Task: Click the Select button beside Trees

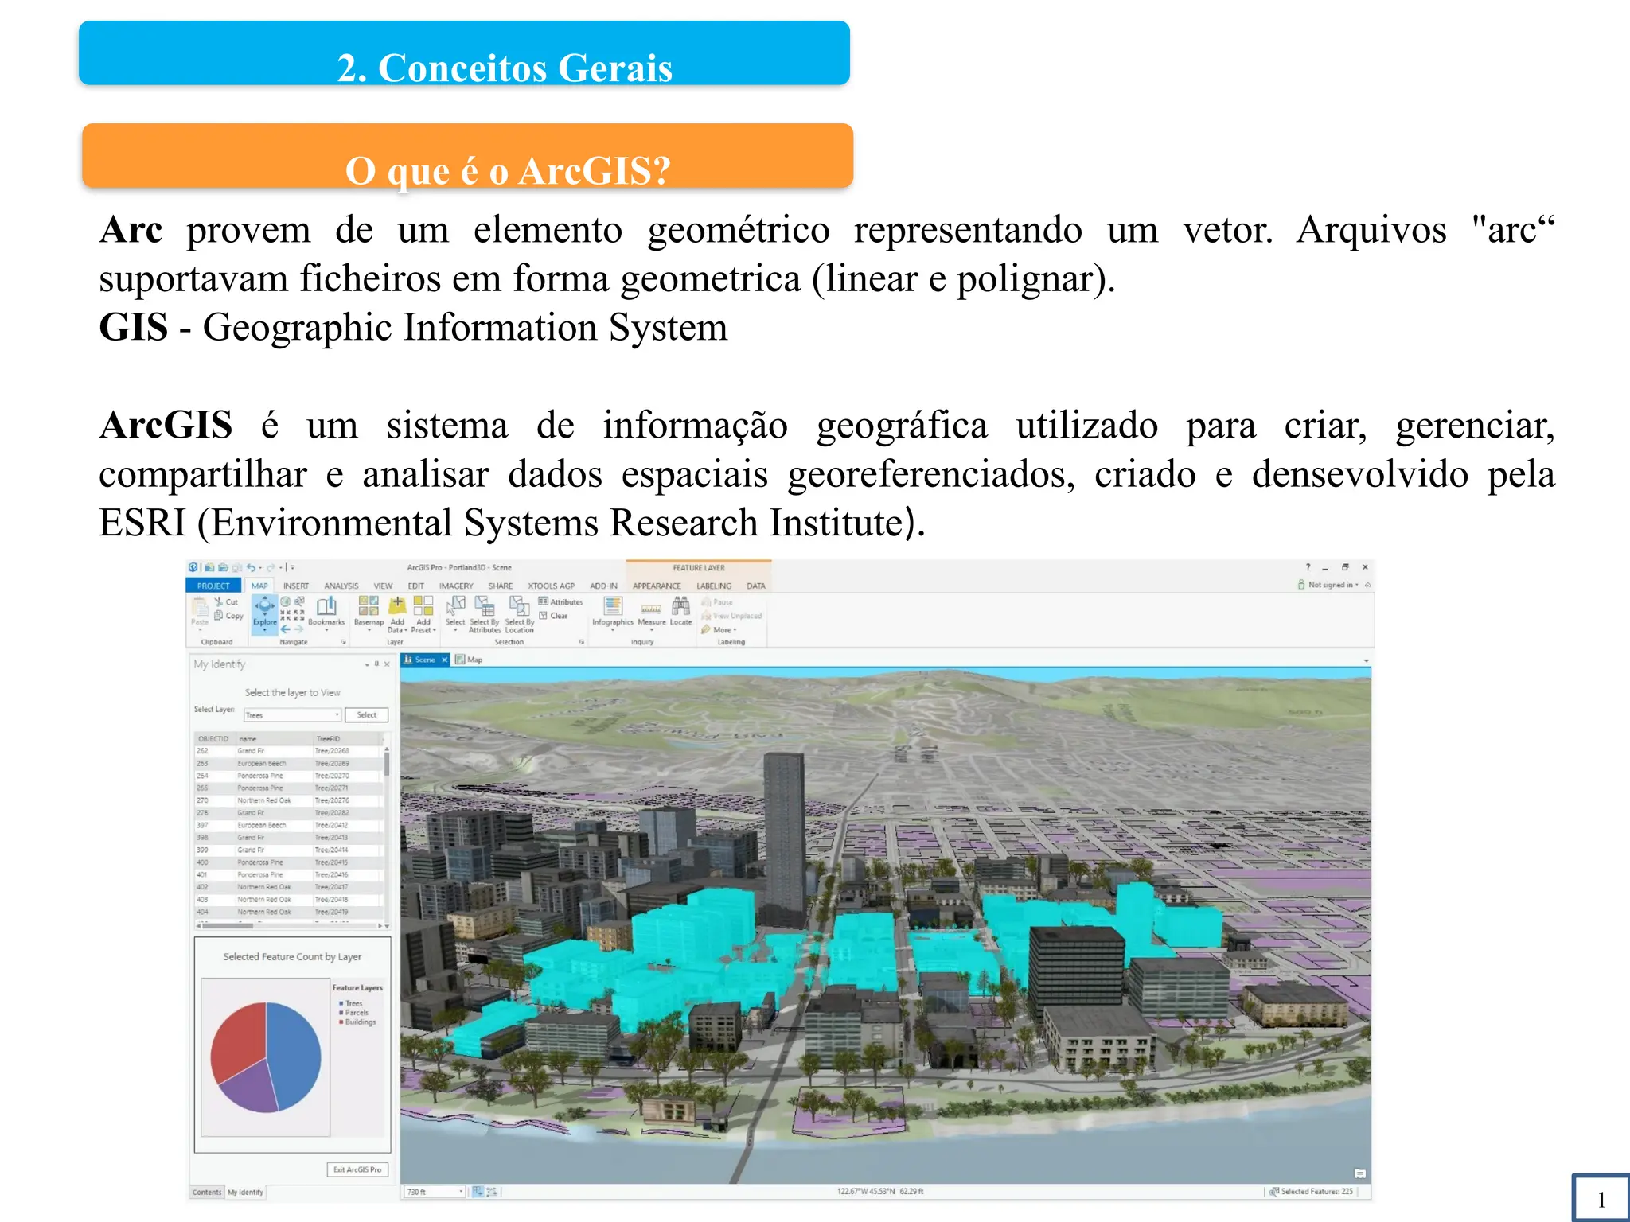Action: click(367, 715)
